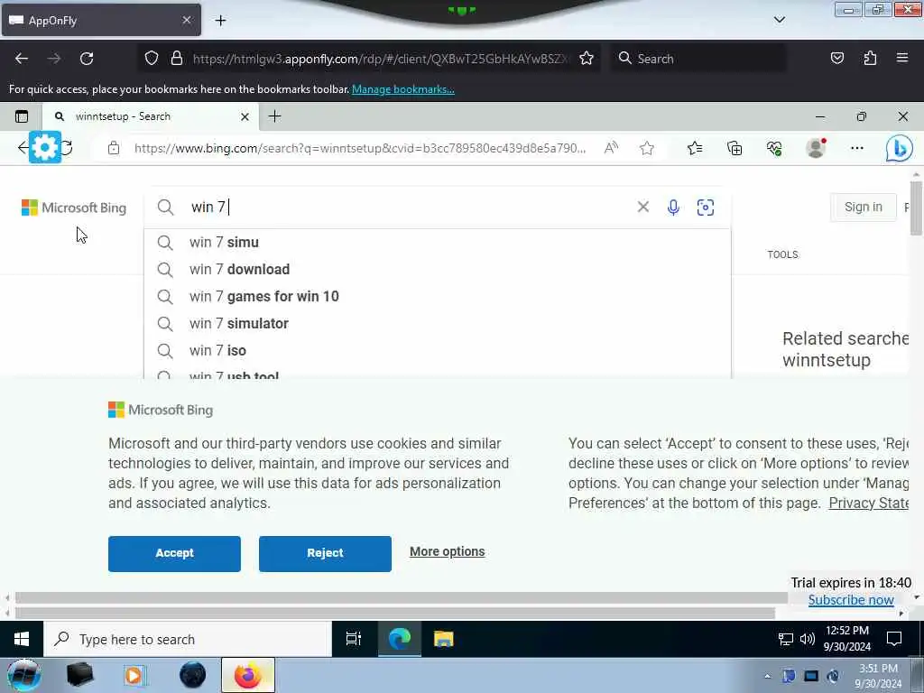This screenshot has height=693, width=924.
Task: Open the Privacy Statement link
Action: tap(869, 503)
